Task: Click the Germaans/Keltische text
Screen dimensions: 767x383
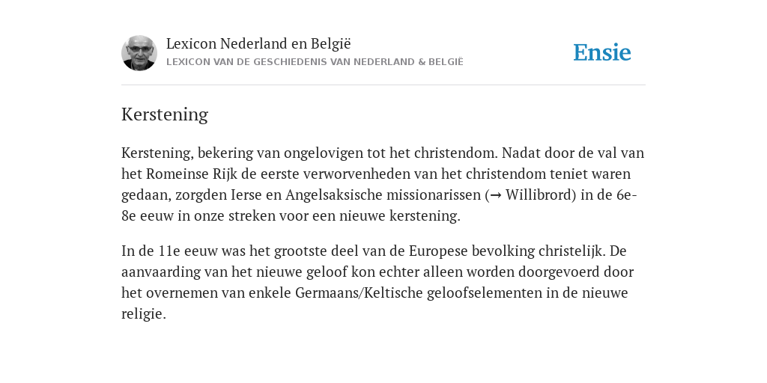Action: [359, 293]
